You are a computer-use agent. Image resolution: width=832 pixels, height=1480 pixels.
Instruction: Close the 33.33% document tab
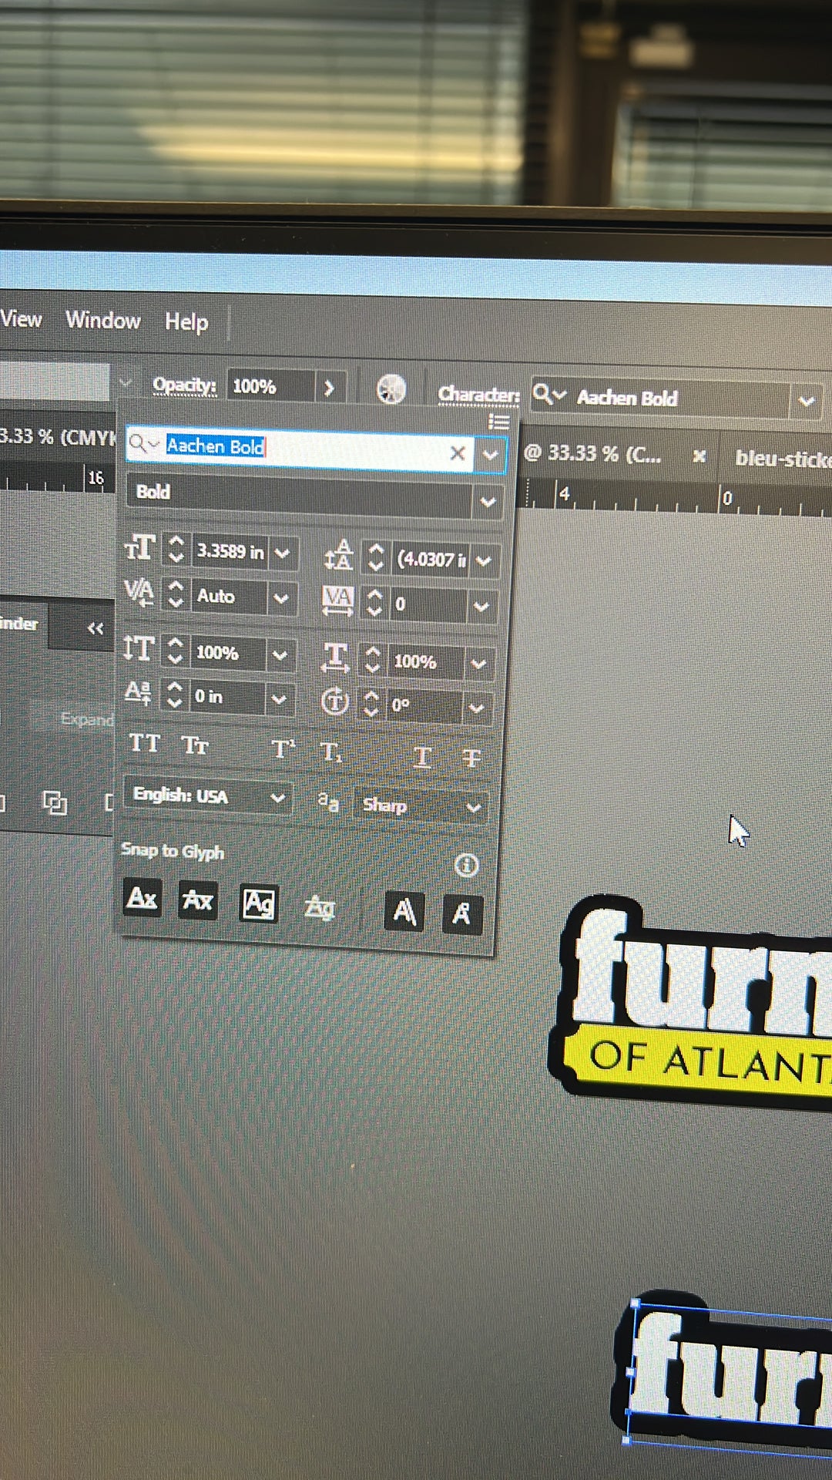click(699, 456)
